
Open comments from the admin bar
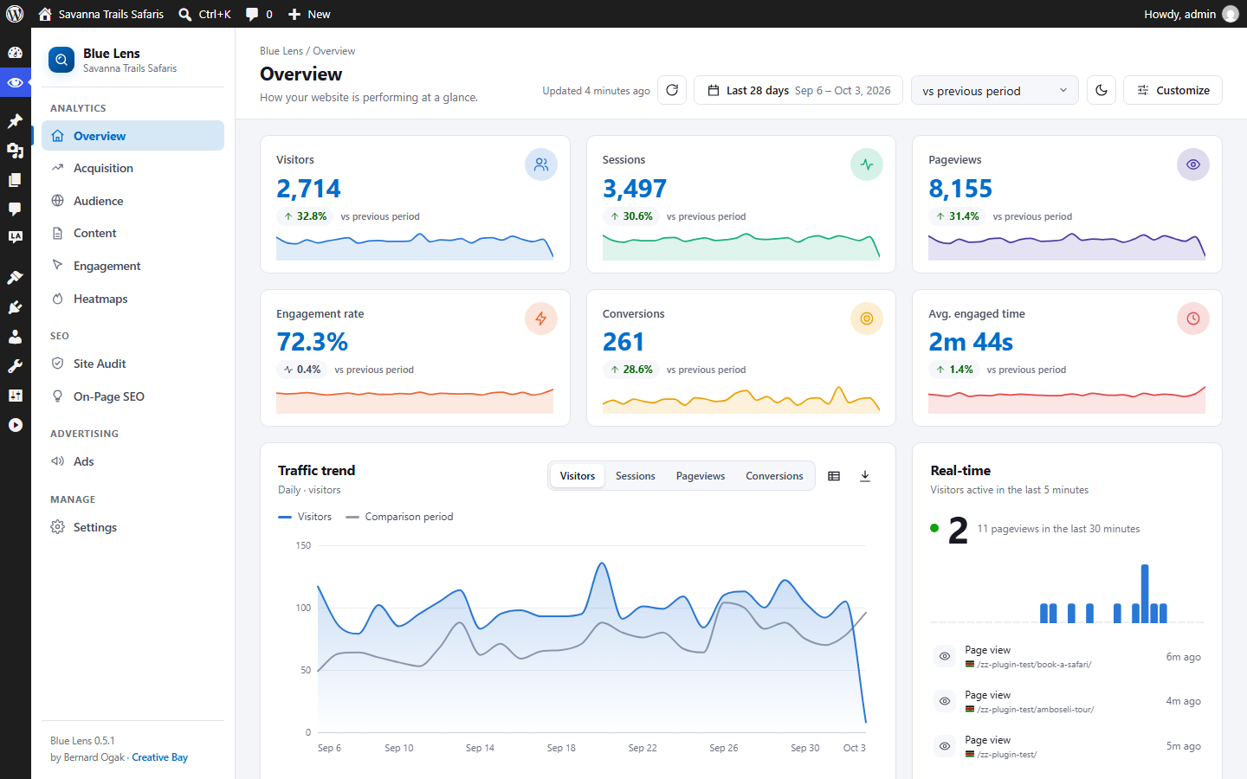pos(259,14)
